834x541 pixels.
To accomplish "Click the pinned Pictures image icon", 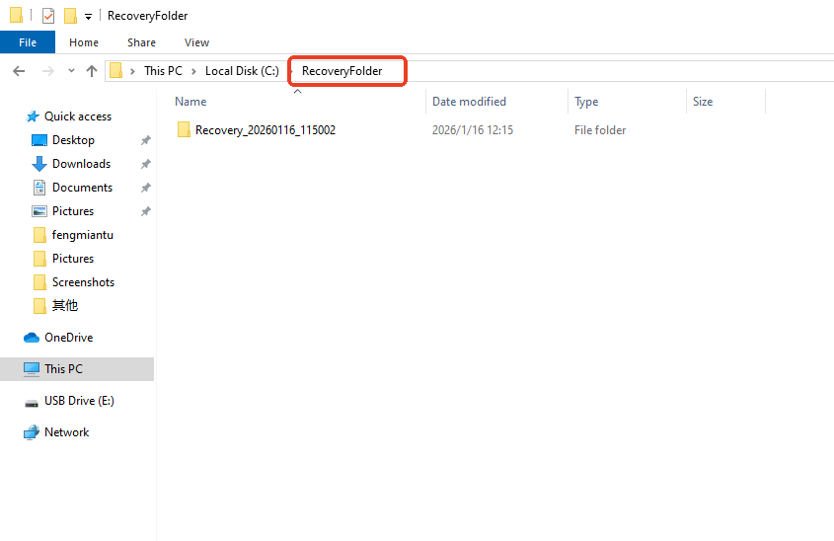I will click(39, 211).
